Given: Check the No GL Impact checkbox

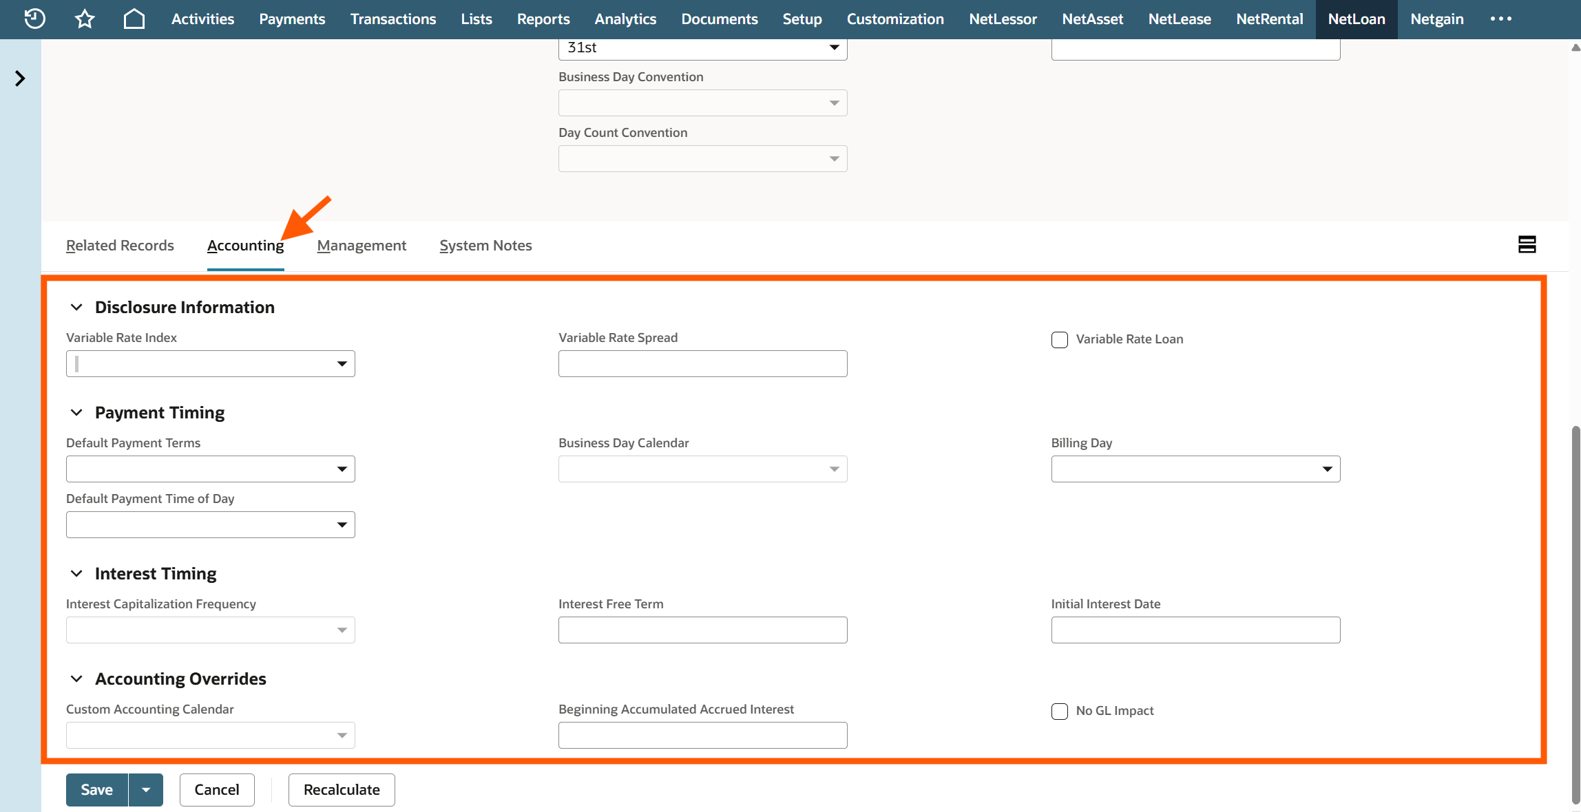Looking at the screenshot, I should point(1059,712).
